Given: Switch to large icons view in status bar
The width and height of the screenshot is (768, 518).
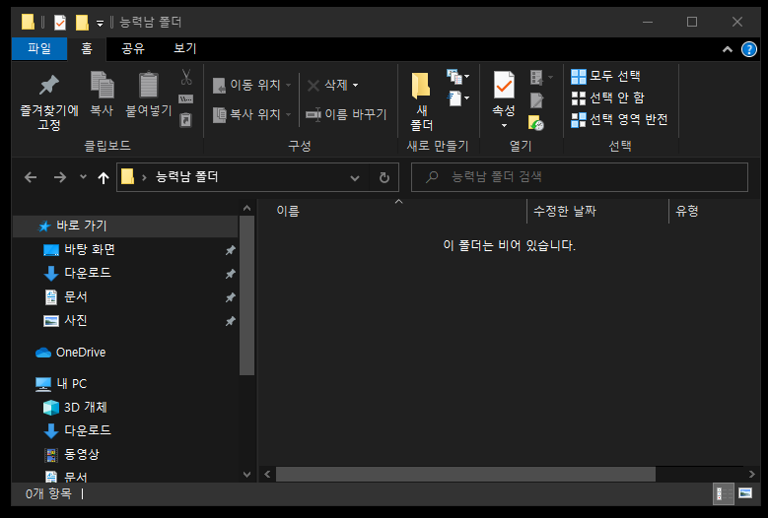Looking at the screenshot, I should [745, 493].
